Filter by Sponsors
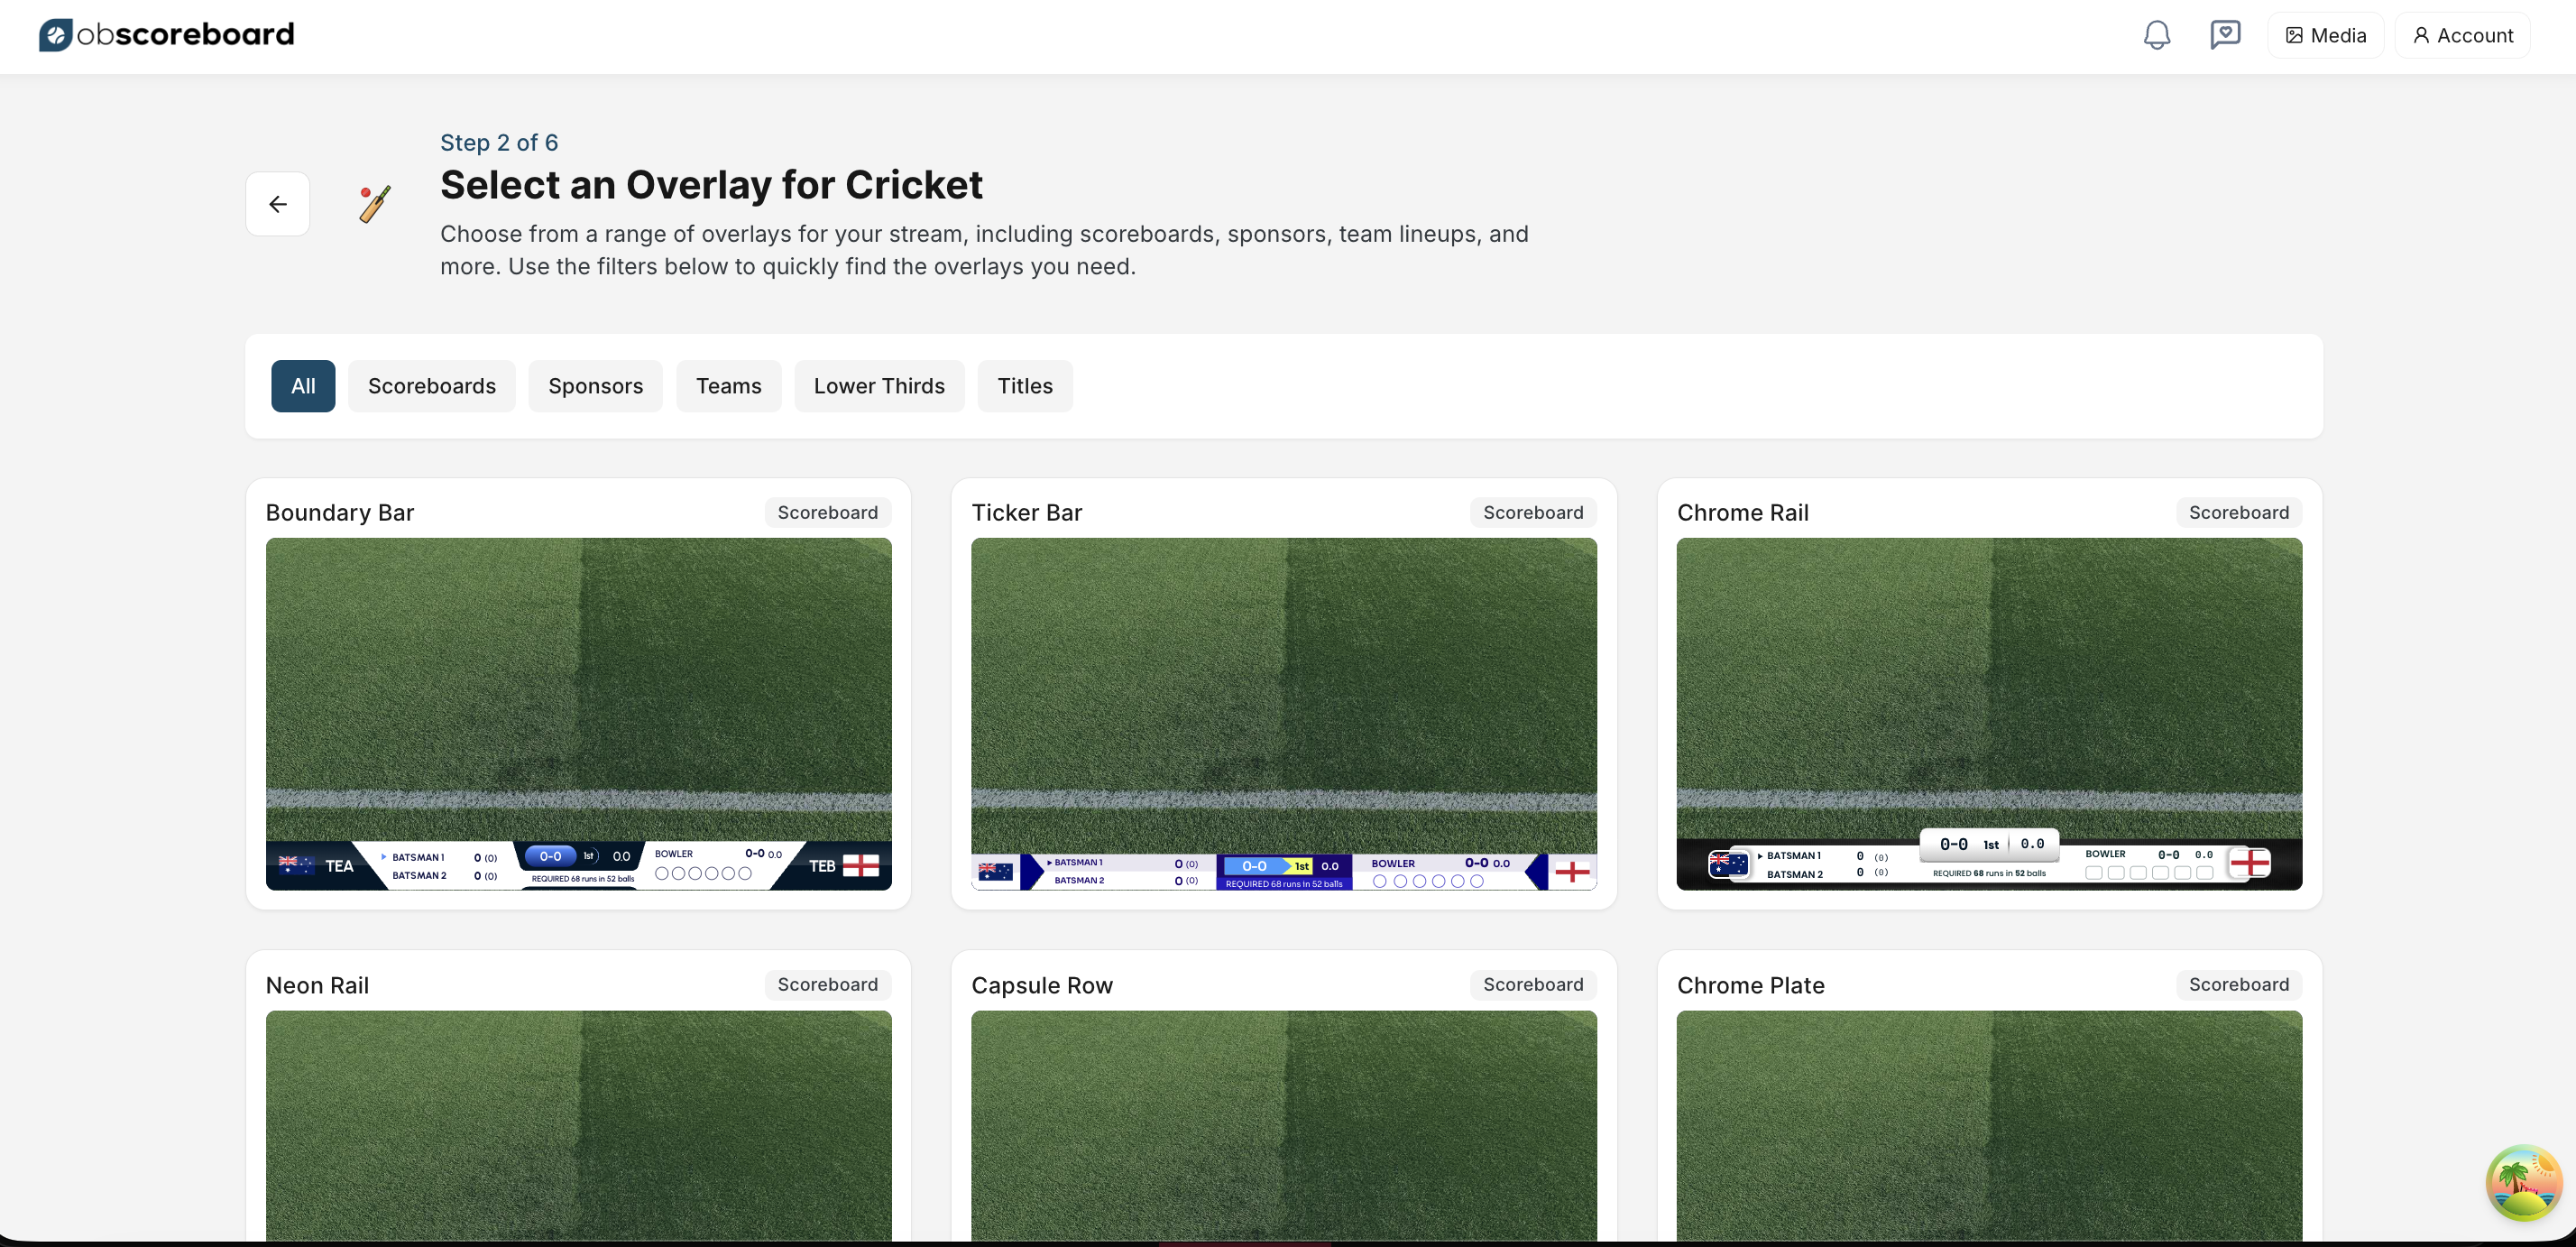 (x=595, y=386)
